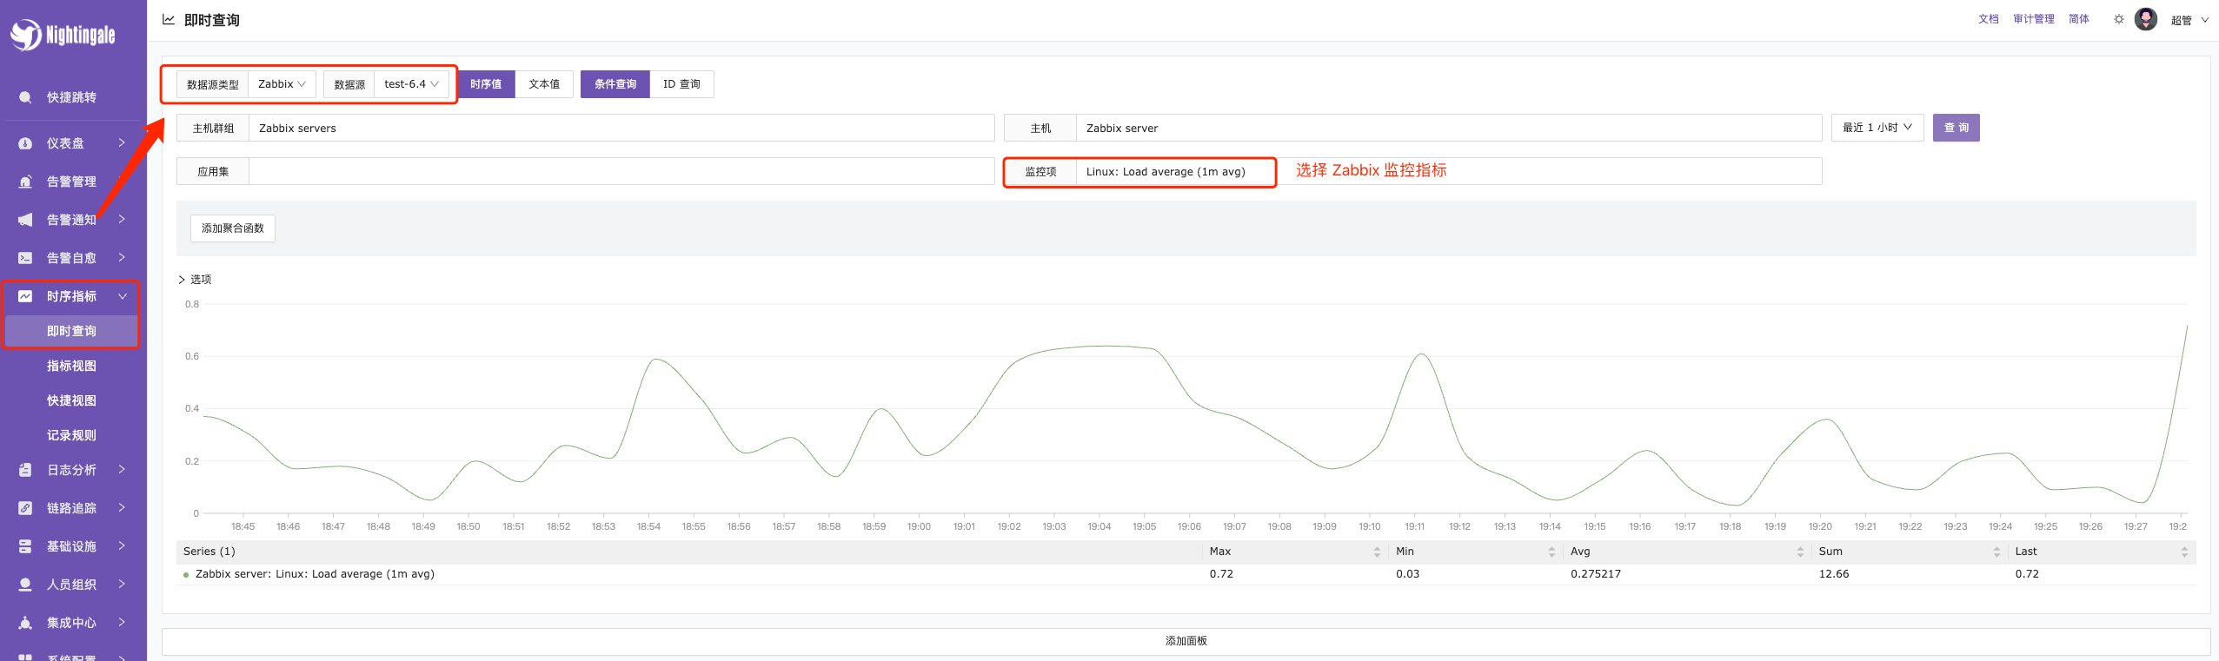The height and width of the screenshot is (661, 2219).
Task: Sort by Avg column arrows
Action: coord(1800,552)
